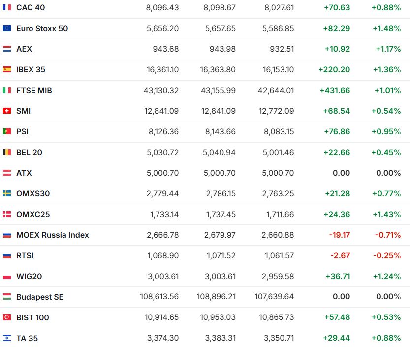Click the Portugal flag icon beside PSI
This screenshot has width=410, height=347.
click(x=7, y=131)
